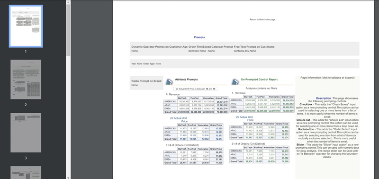Collapse the Page Information section
The height and width of the screenshot is (179, 379).
click(x=327, y=78)
